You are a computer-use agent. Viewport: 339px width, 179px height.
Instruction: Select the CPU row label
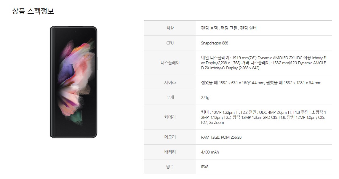tap(170, 43)
